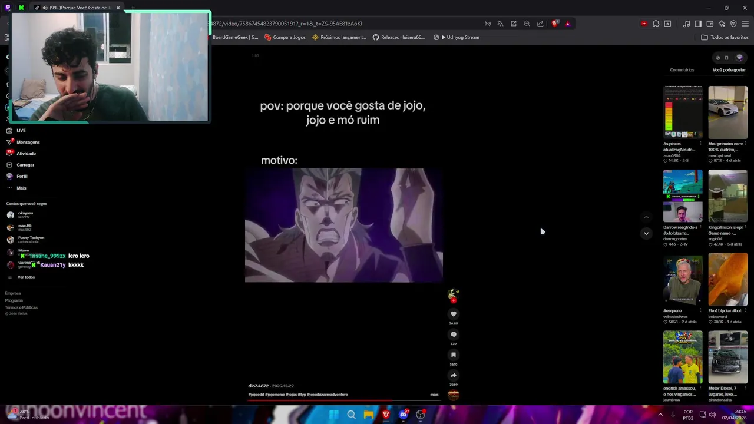Open the Programa footer link

14,300
